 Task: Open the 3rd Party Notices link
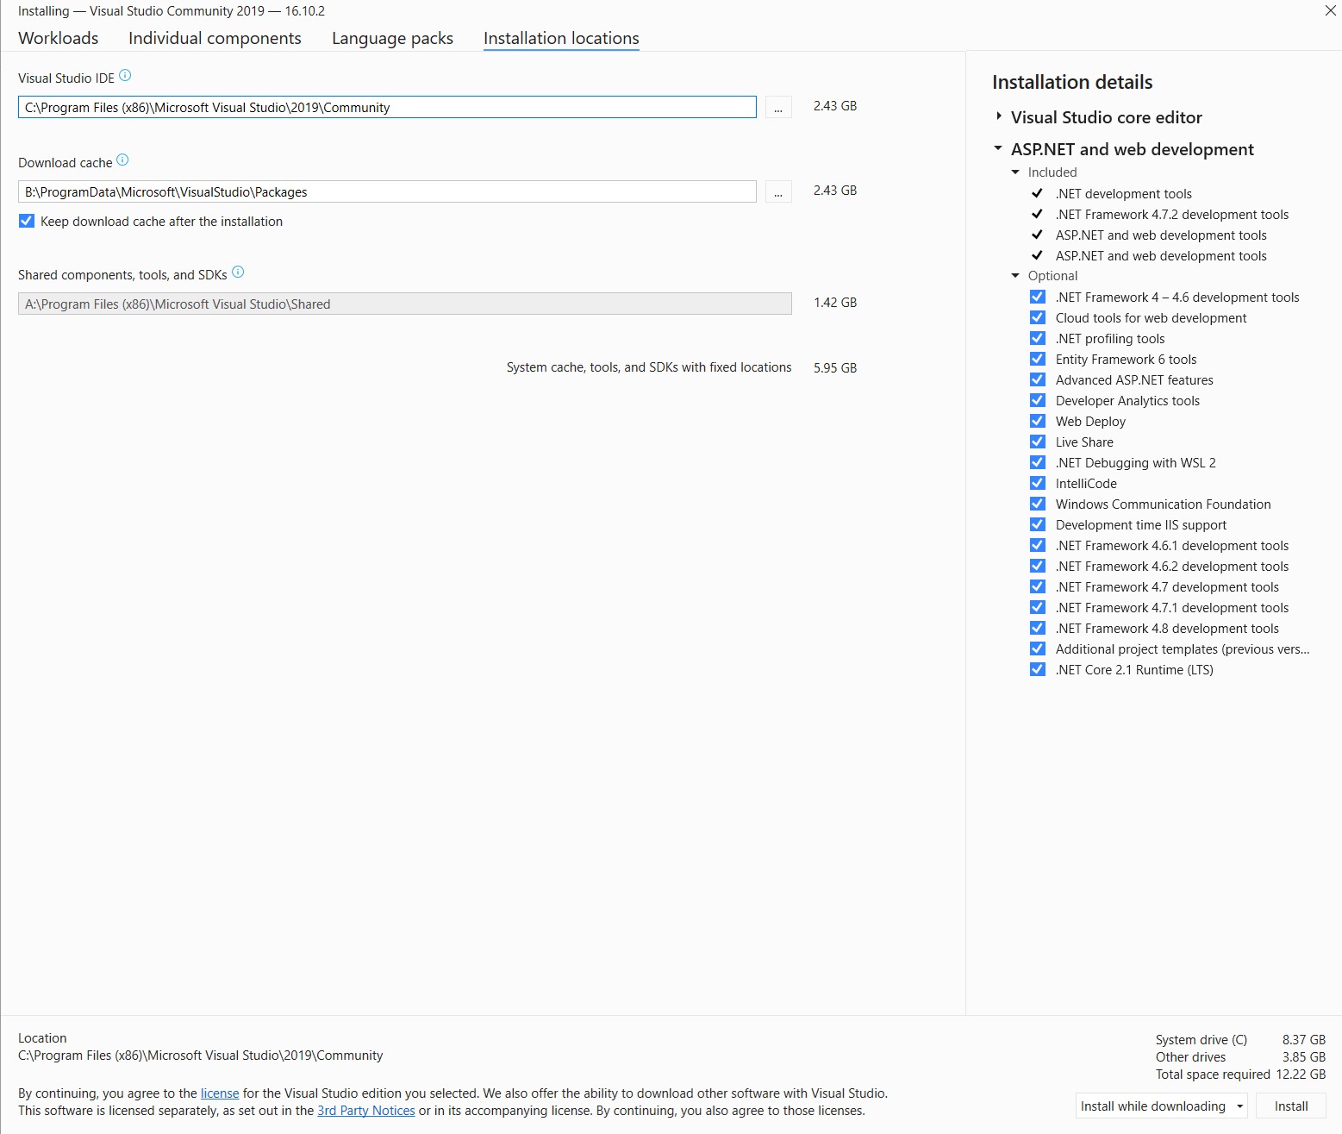[x=366, y=1111]
